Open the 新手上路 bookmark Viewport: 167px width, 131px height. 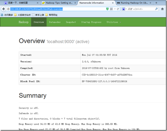pos(38,15)
